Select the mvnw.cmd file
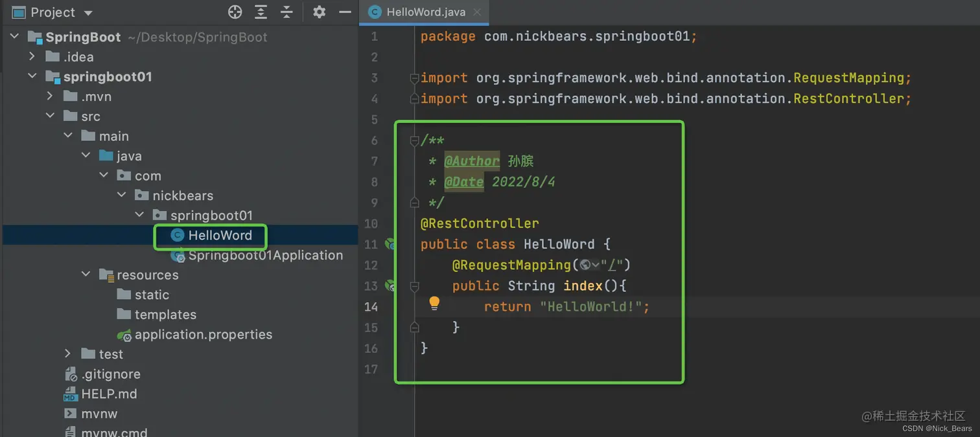The image size is (980, 437). pyautogui.click(x=114, y=432)
